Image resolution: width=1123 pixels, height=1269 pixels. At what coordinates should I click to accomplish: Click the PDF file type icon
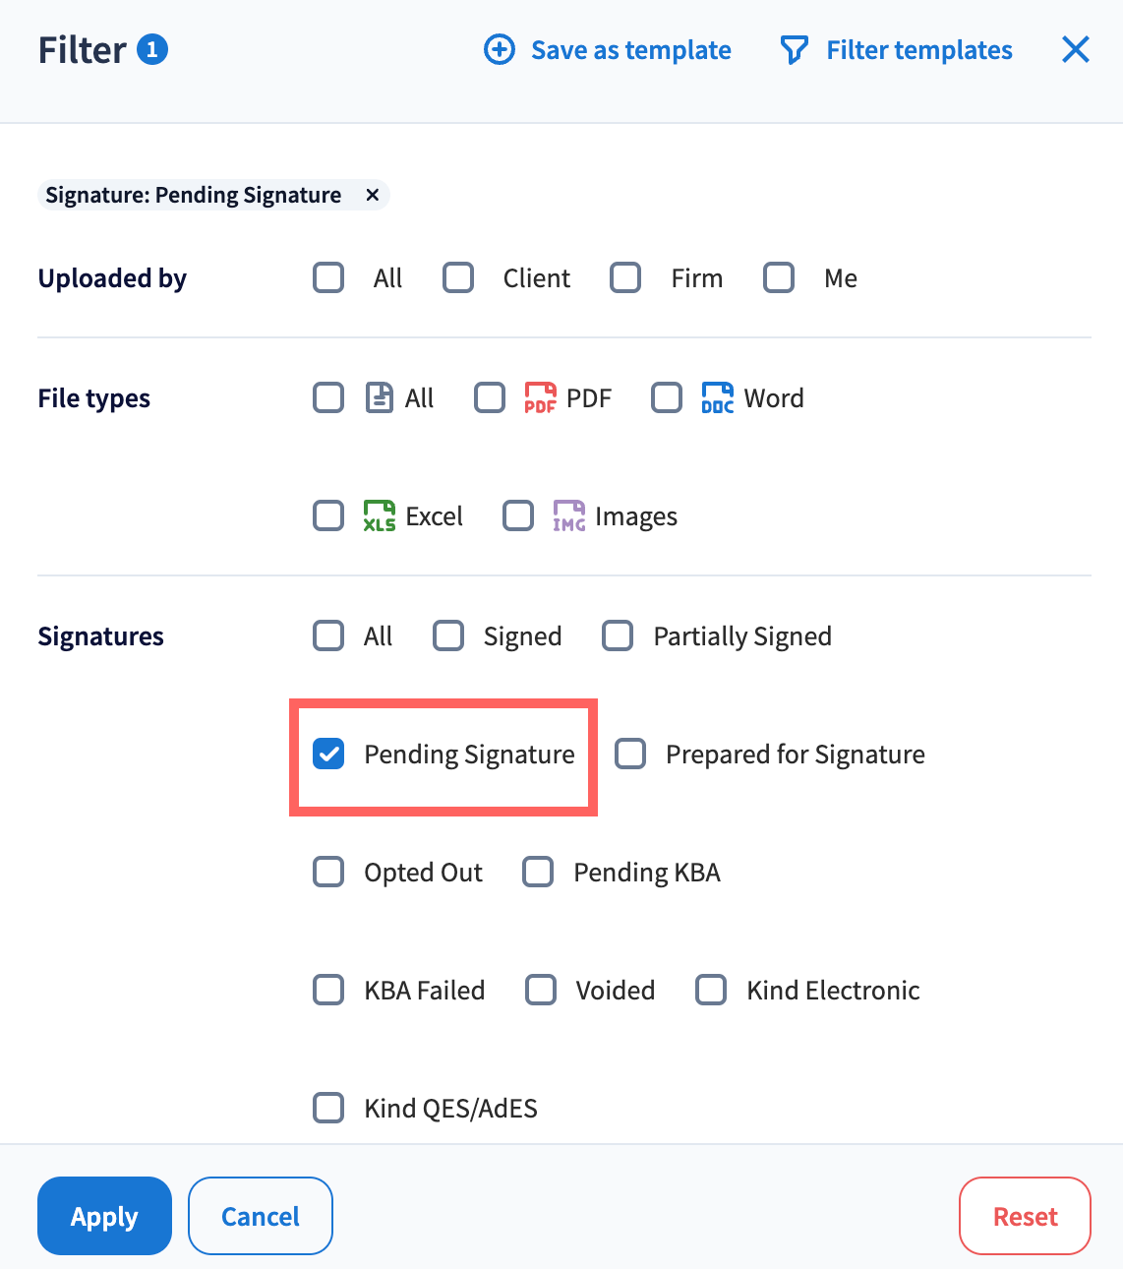coord(540,398)
